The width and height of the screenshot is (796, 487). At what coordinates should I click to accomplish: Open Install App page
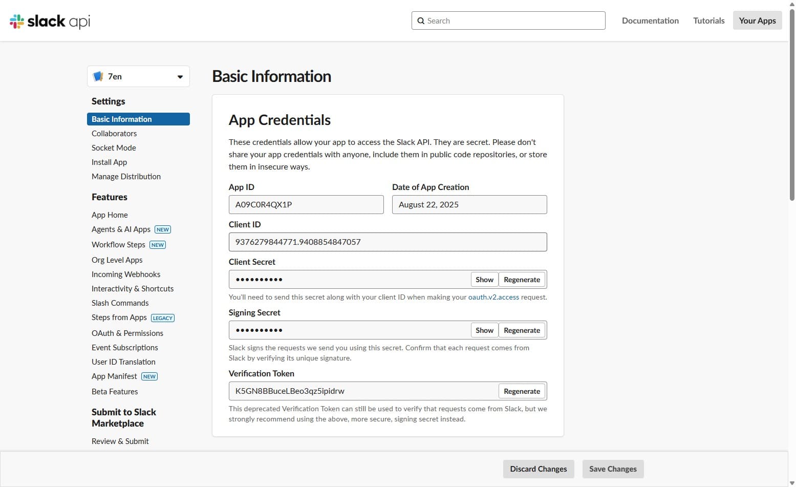click(x=109, y=162)
